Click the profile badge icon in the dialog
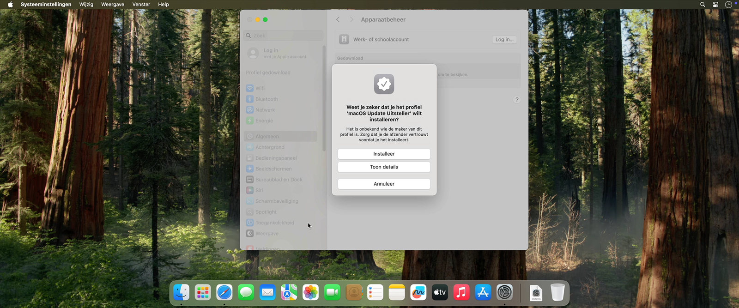The height and width of the screenshot is (308, 739). [x=384, y=84]
